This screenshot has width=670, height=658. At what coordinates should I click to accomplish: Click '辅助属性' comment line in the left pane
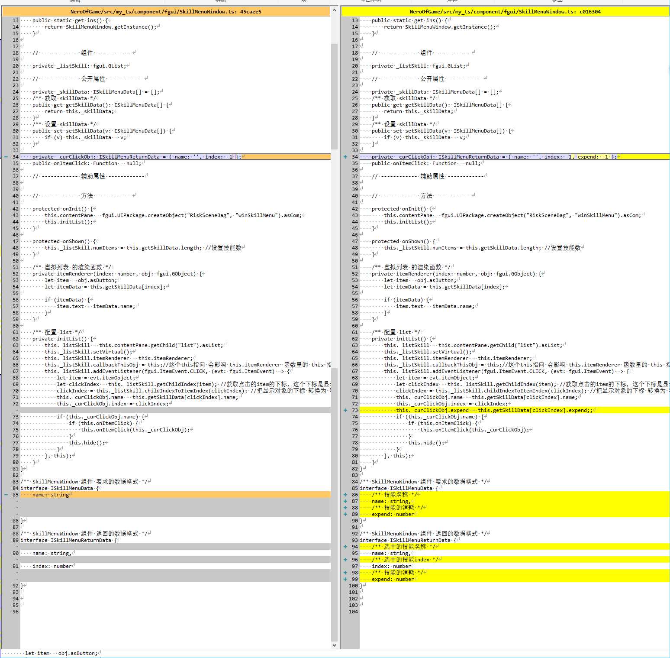(x=88, y=176)
